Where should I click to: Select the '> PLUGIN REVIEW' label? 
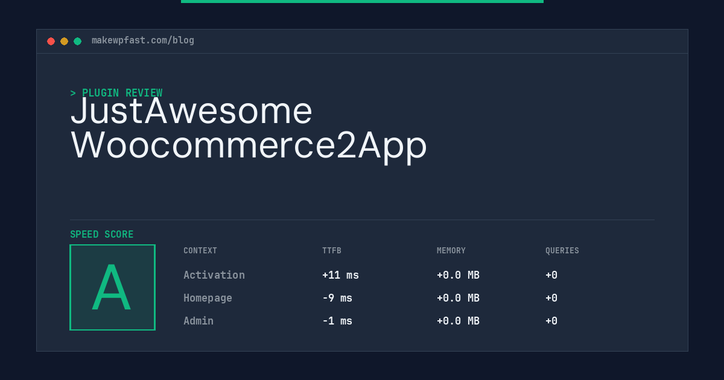(116, 93)
